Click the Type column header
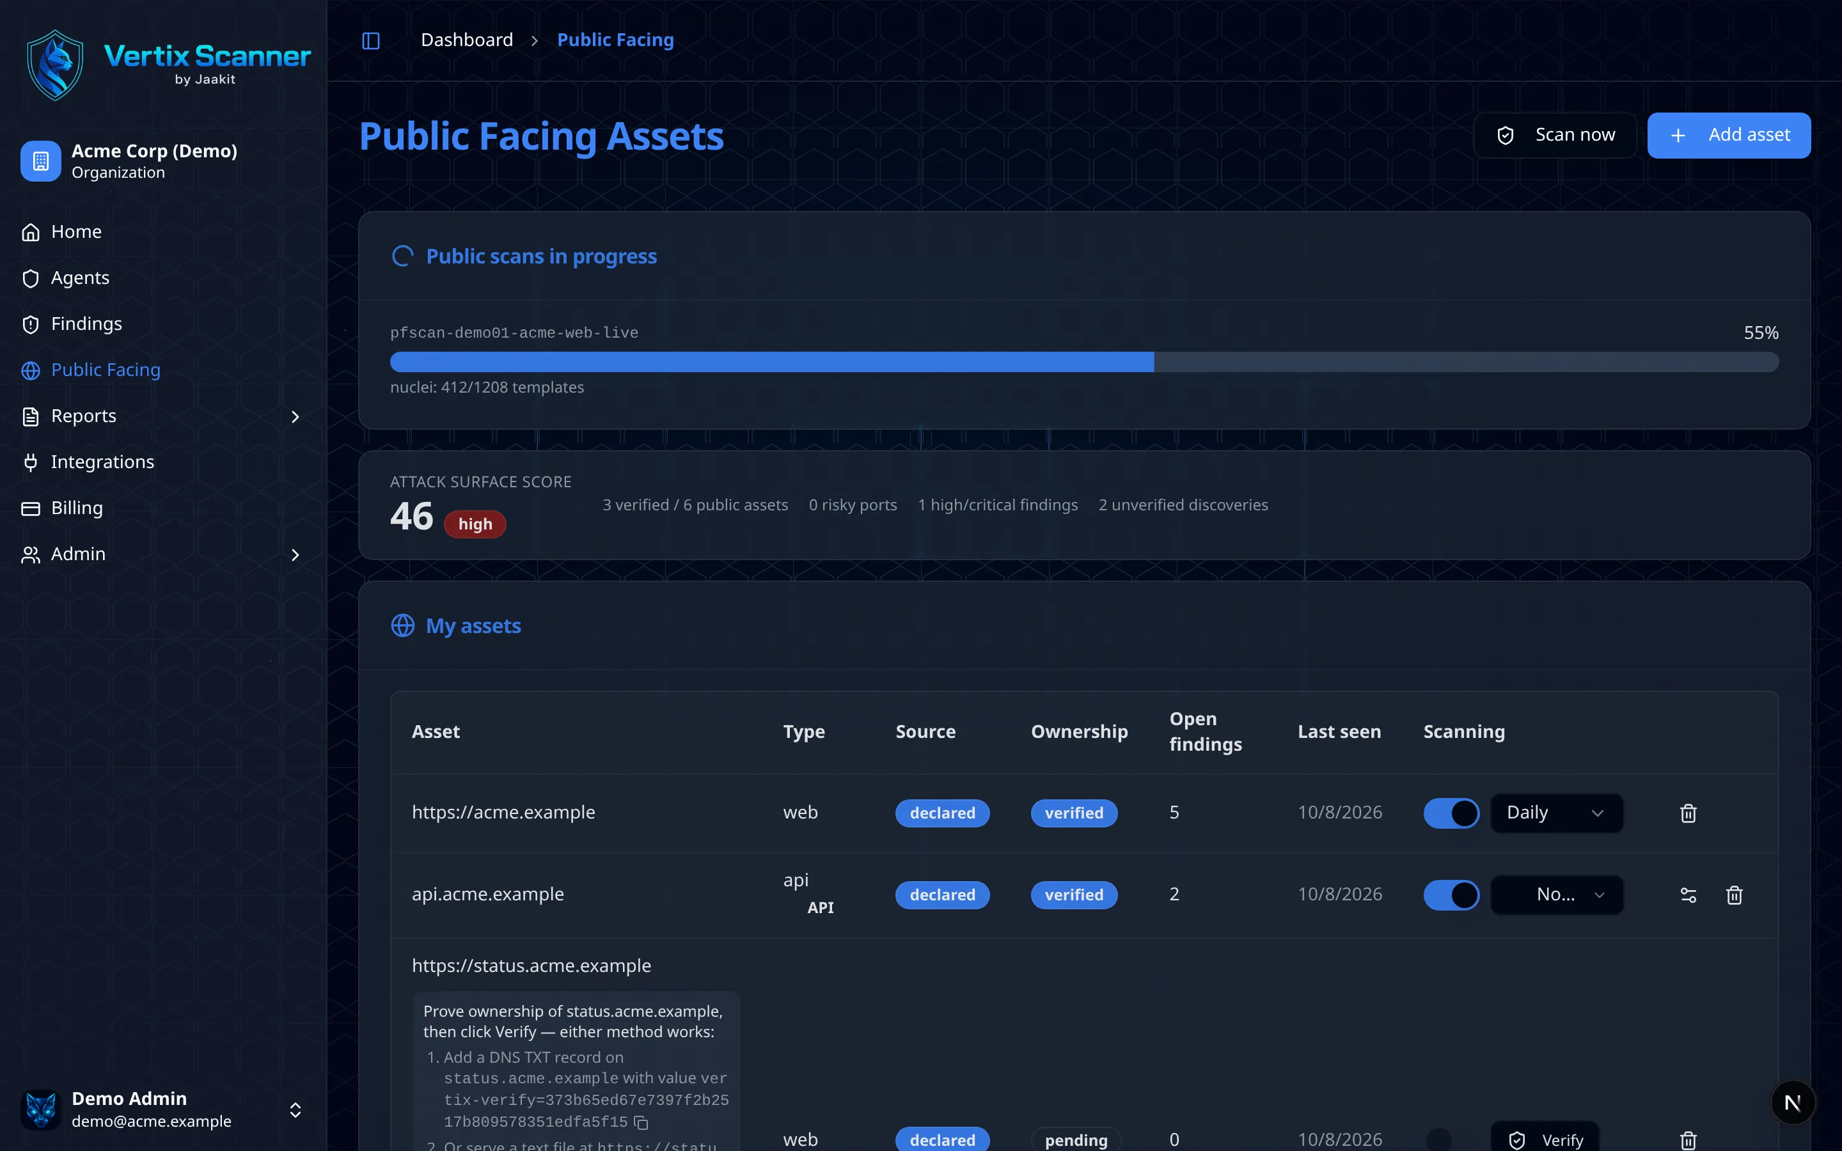This screenshot has width=1842, height=1151. pyautogui.click(x=804, y=732)
